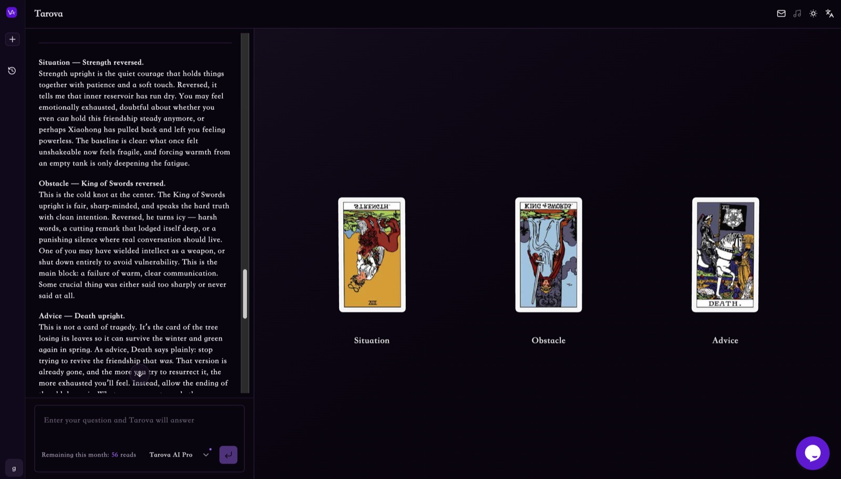The image size is (841, 479).
Task: Switch light/dark theme sun icon
Action: [813, 14]
